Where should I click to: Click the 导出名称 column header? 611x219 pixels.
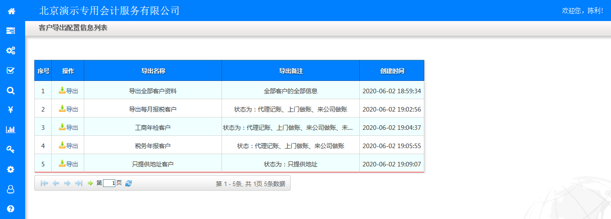153,71
